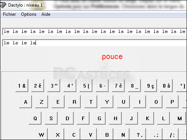The width and height of the screenshot is (187, 140).
Task: Click the model text line field
Action: tap(95, 32)
